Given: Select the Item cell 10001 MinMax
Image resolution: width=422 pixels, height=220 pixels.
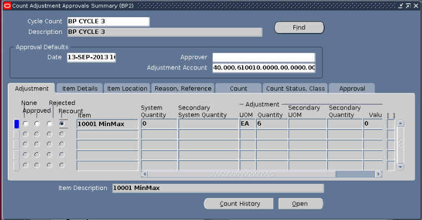Looking at the screenshot, I should [107, 124].
